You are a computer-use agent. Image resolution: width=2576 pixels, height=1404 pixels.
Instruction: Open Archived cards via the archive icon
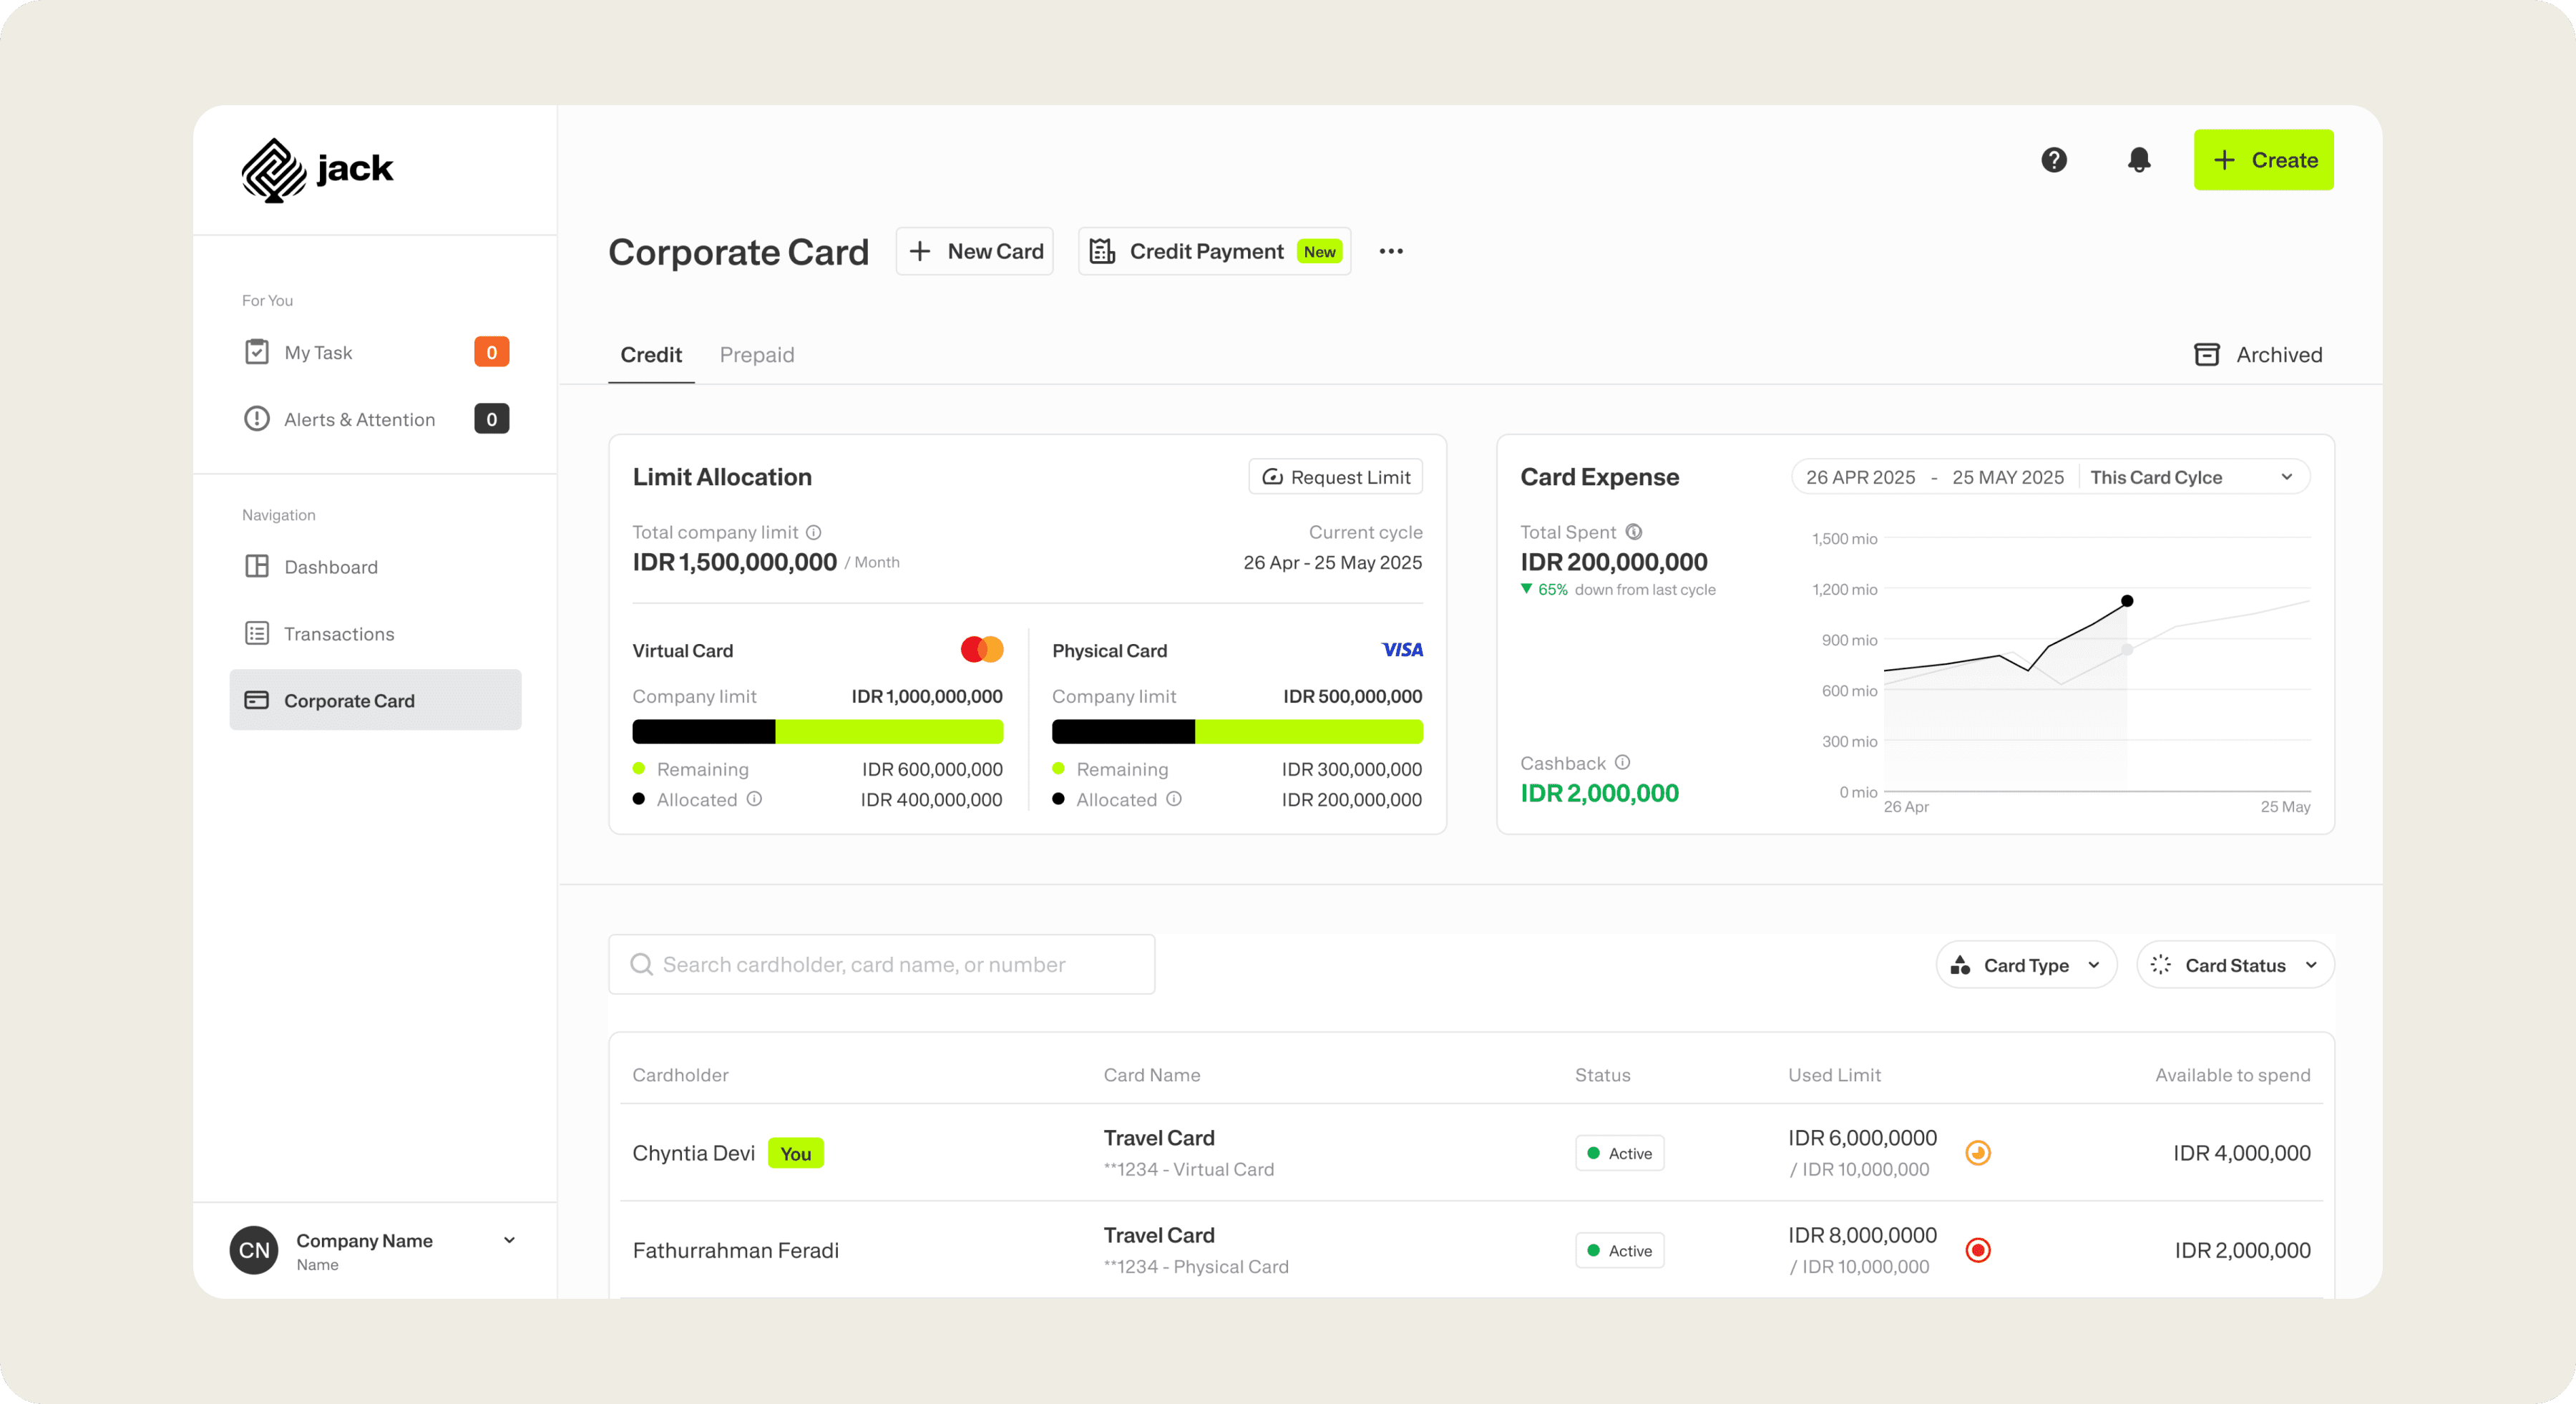coord(2207,354)
